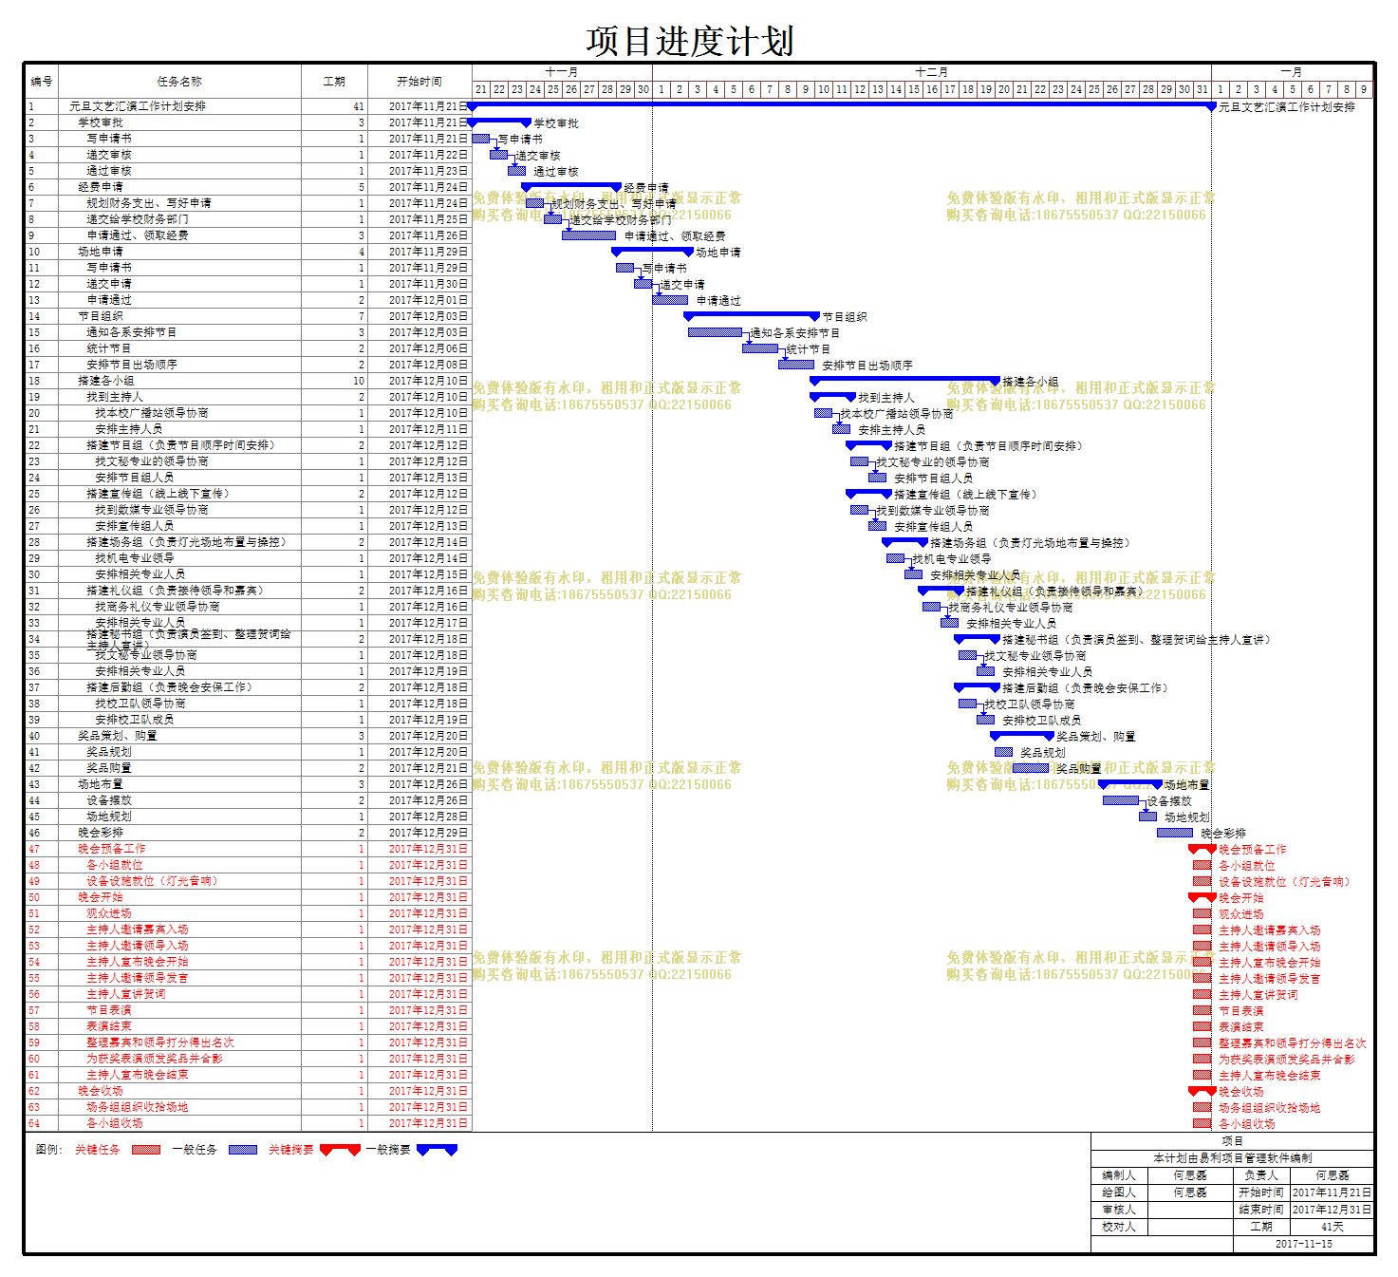Select 表演结束 in the task name column
1398x1277 pixels.
(x=109, y=1026)
